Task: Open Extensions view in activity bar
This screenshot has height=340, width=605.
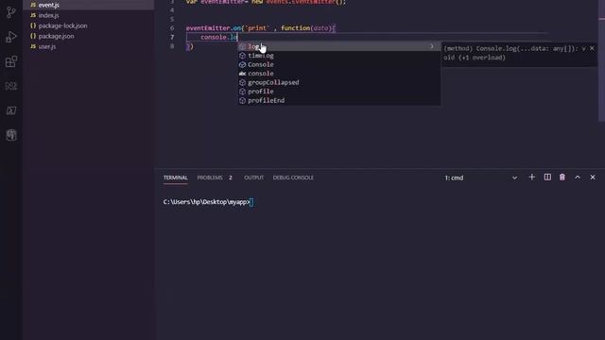Action: click(11, 61)
